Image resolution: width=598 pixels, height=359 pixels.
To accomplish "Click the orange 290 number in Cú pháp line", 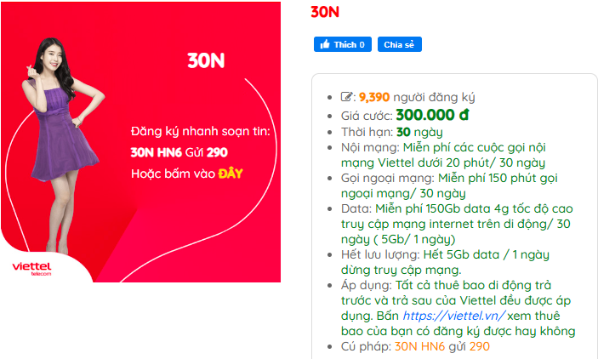I will (480, 346).
